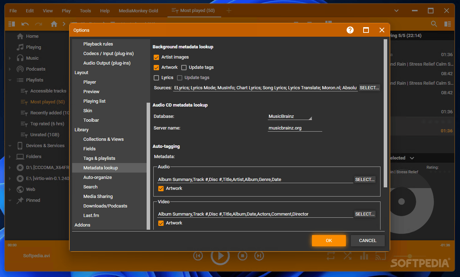Click the undo arrow in main toolbar
This screenshot has height=277, width=460.
pyautogui.click(x=25, y=24)
